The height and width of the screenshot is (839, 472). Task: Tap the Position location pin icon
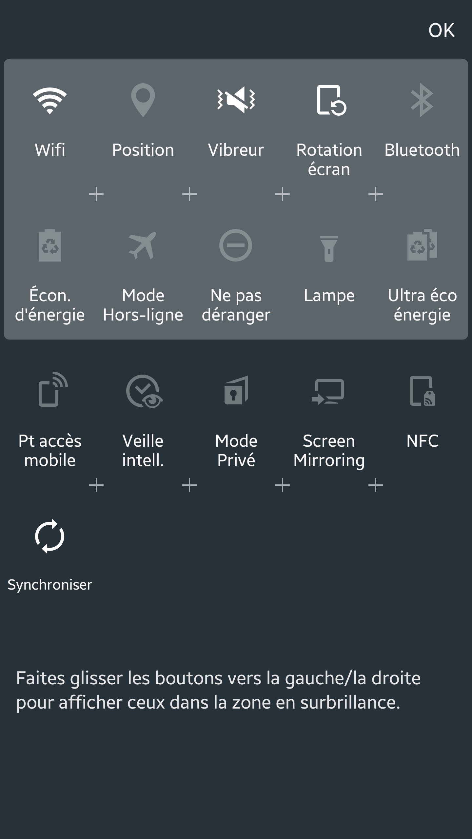point(143,100)
